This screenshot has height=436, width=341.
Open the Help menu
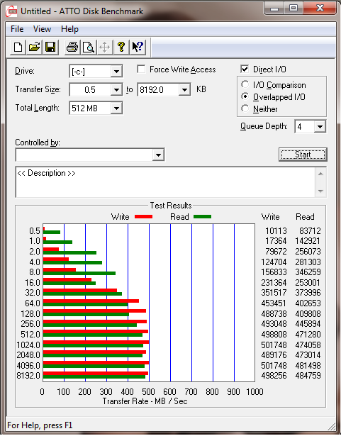[69, 29]
